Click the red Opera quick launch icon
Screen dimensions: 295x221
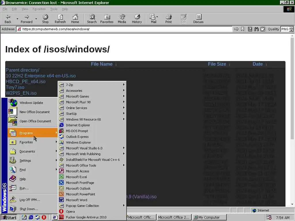click(44, 218)
